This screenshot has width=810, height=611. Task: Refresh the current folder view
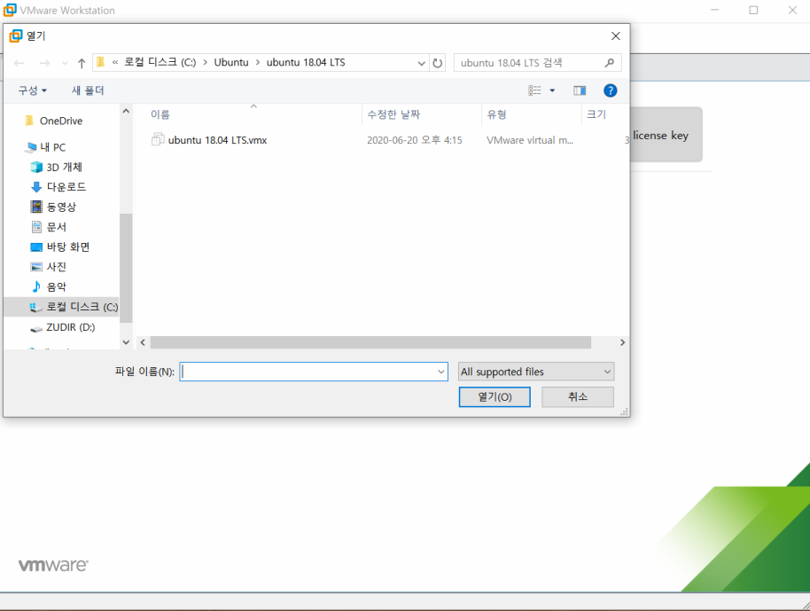tap(438, 63)
